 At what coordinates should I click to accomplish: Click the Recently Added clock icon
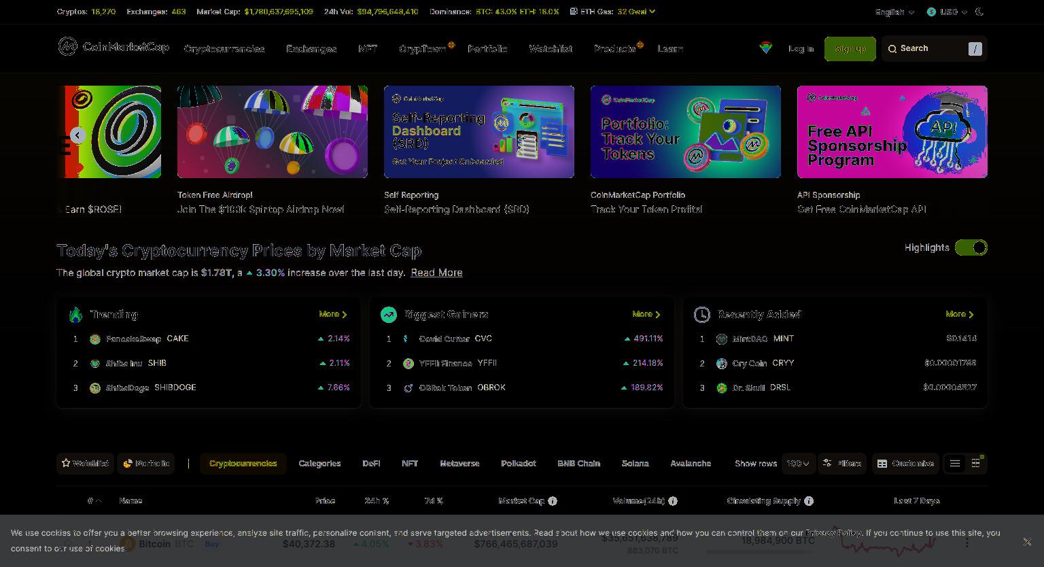(x=701, y=315)
